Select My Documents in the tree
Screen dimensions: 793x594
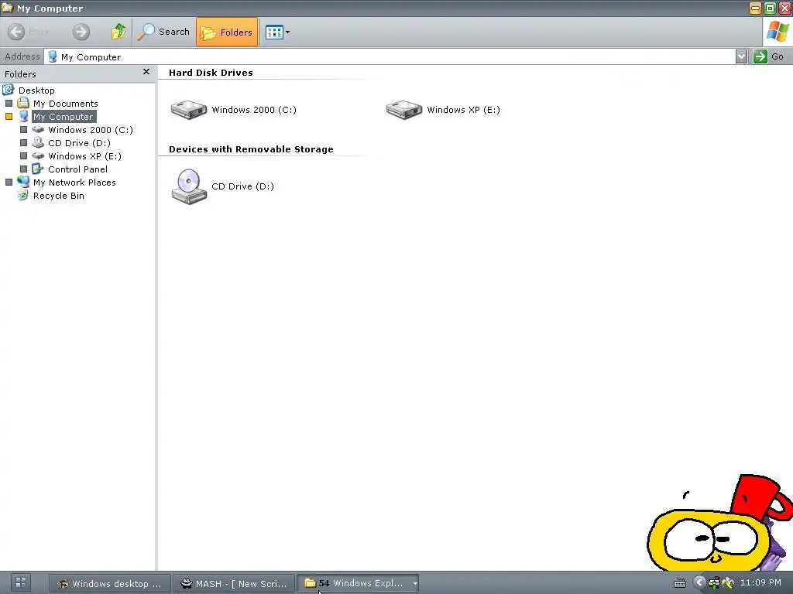tap(65, 104)
